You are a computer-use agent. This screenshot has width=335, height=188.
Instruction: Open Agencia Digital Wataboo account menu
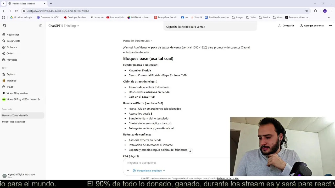click(x=22, y=176)
